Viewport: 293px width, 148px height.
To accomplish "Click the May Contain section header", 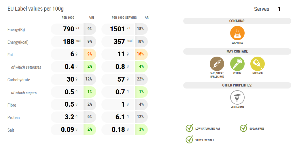I will [237, 51].
